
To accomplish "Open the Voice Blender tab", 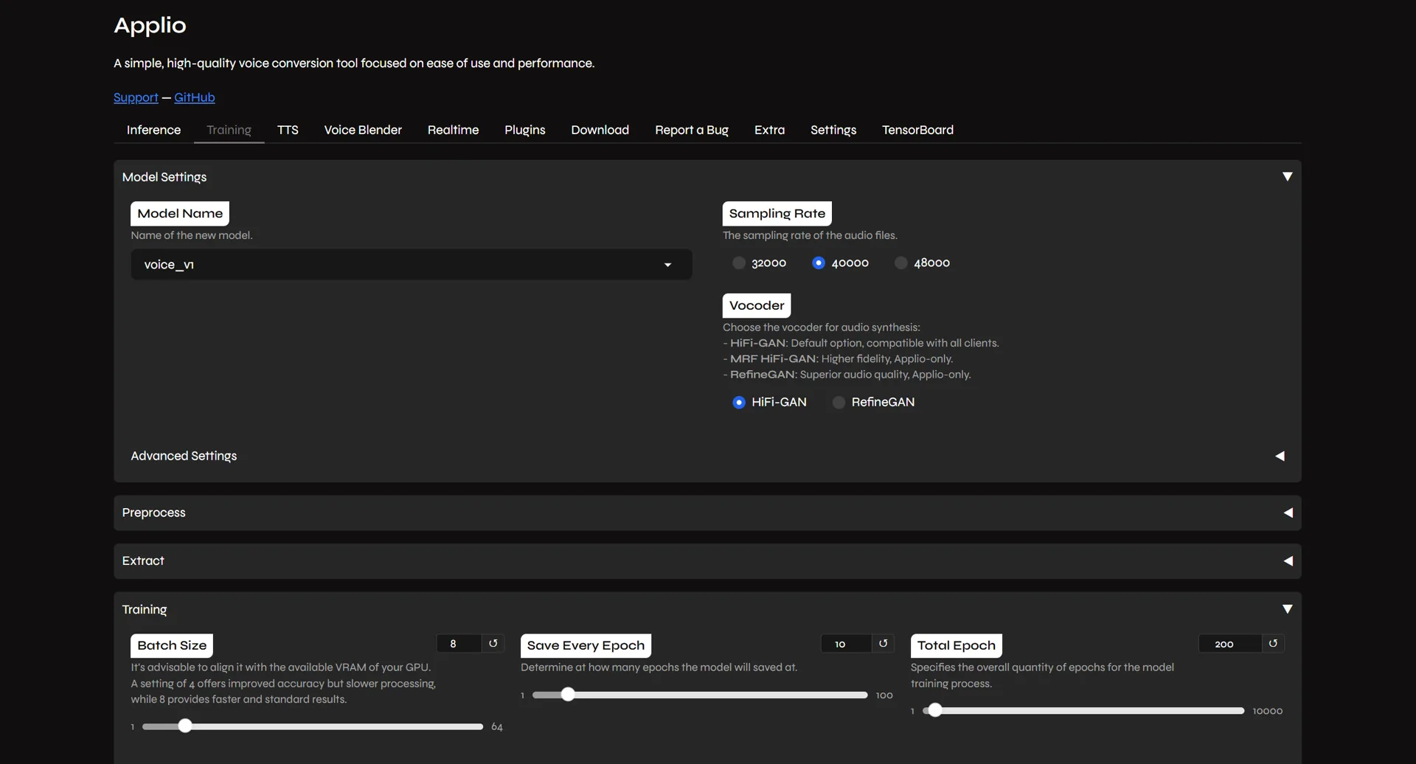I will (363, 130).
